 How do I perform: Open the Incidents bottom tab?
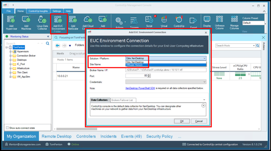108,136
